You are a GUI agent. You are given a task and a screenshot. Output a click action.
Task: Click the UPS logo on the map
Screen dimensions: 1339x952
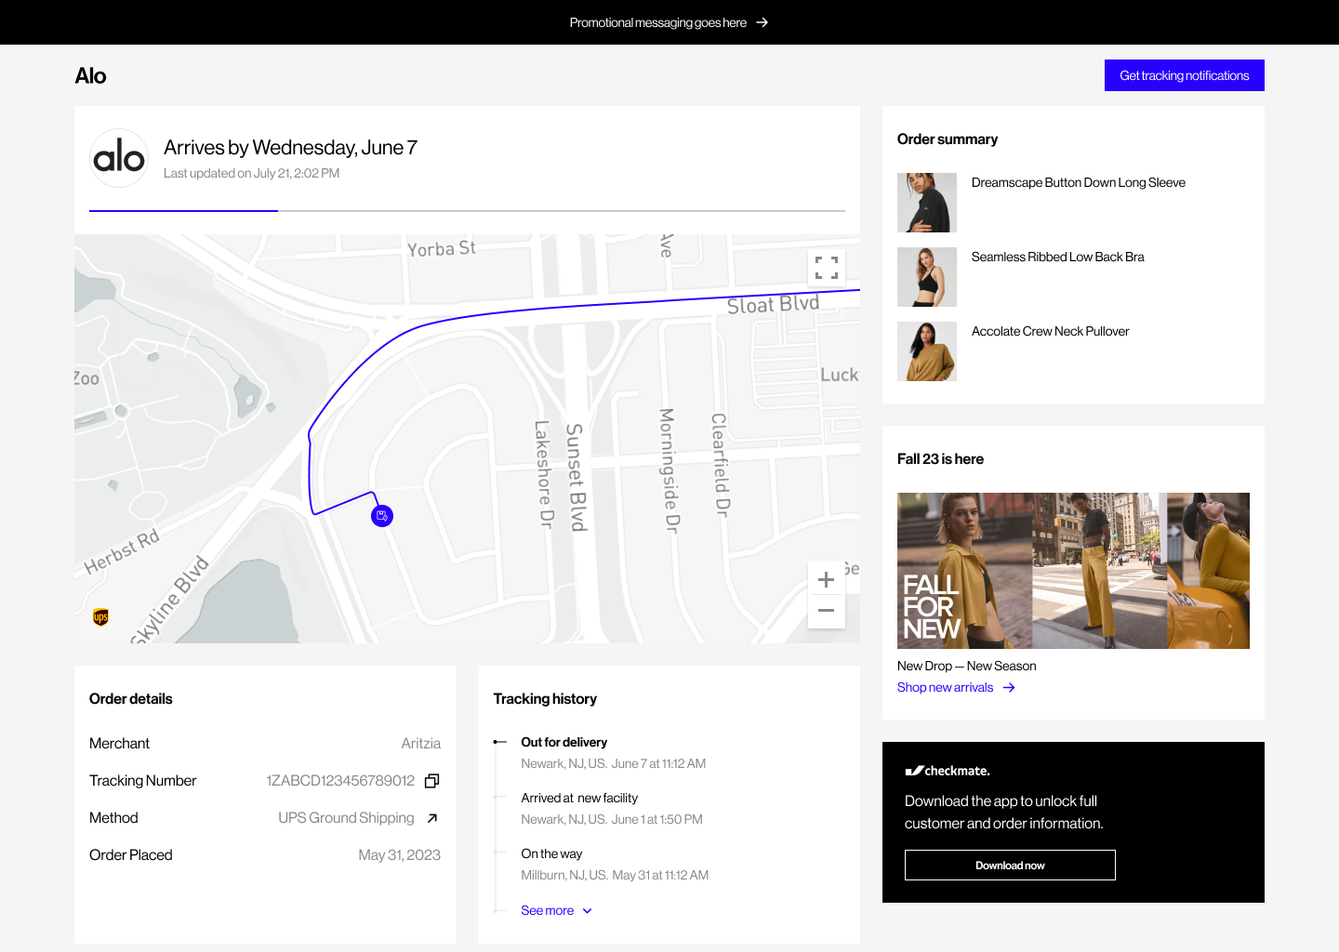coord(100,616)
